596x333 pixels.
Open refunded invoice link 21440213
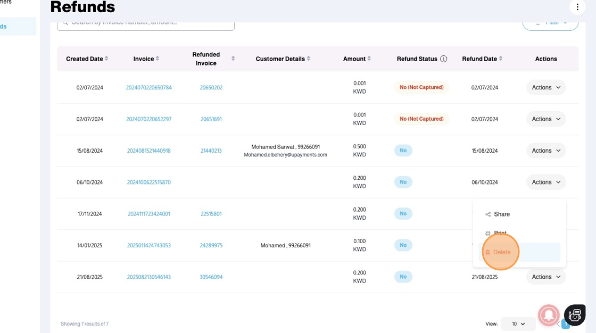tap(211, 151)
